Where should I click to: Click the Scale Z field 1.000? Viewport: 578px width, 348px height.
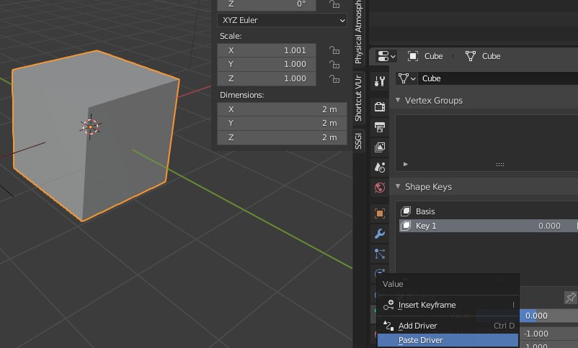(267, 78)
